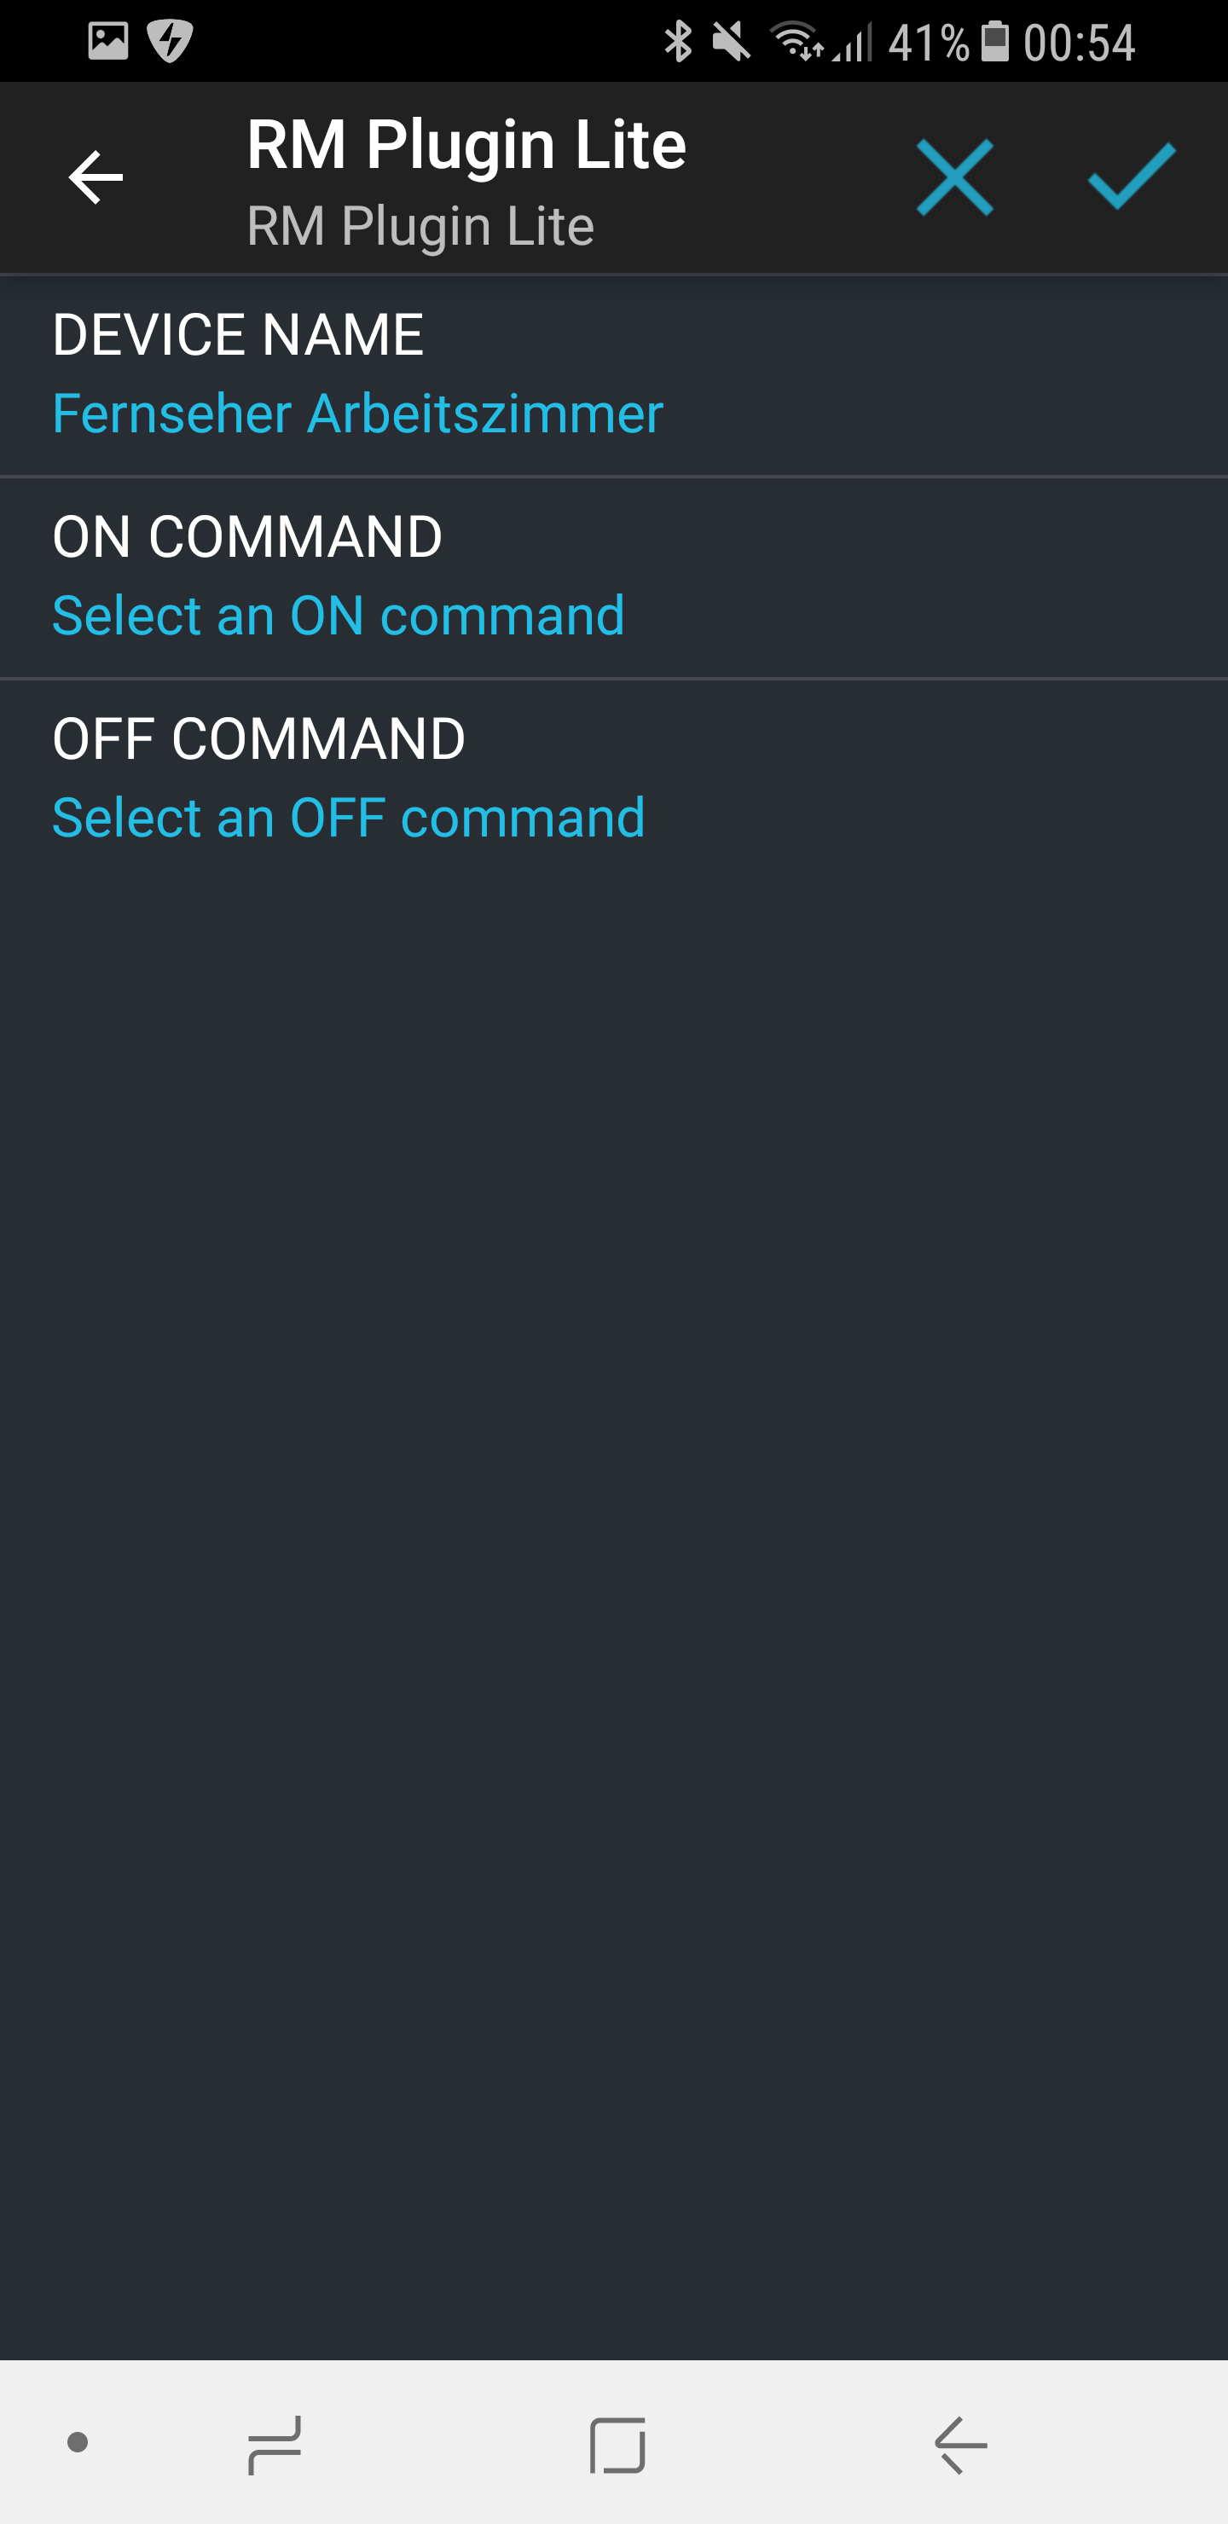Tap the ON COMMAND heading

point(247,537)
